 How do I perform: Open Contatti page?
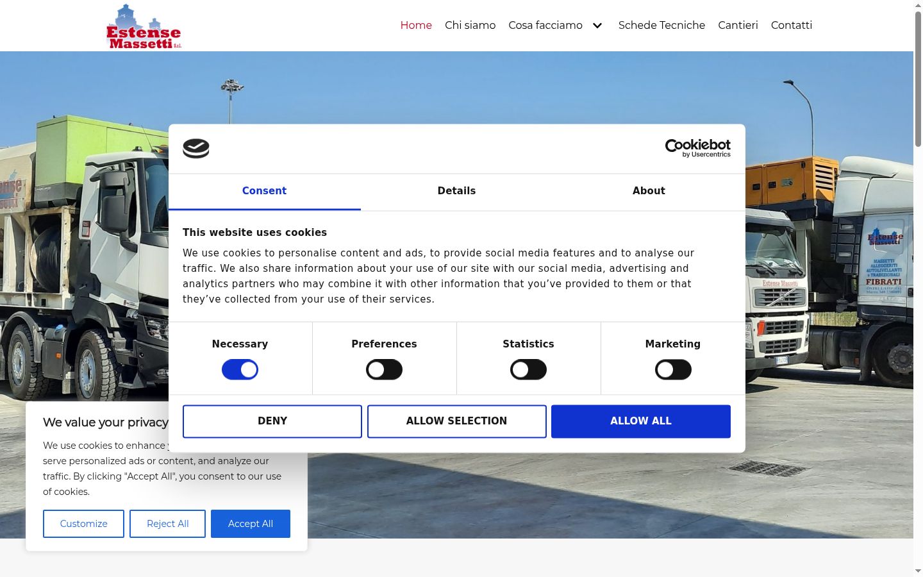791,25
